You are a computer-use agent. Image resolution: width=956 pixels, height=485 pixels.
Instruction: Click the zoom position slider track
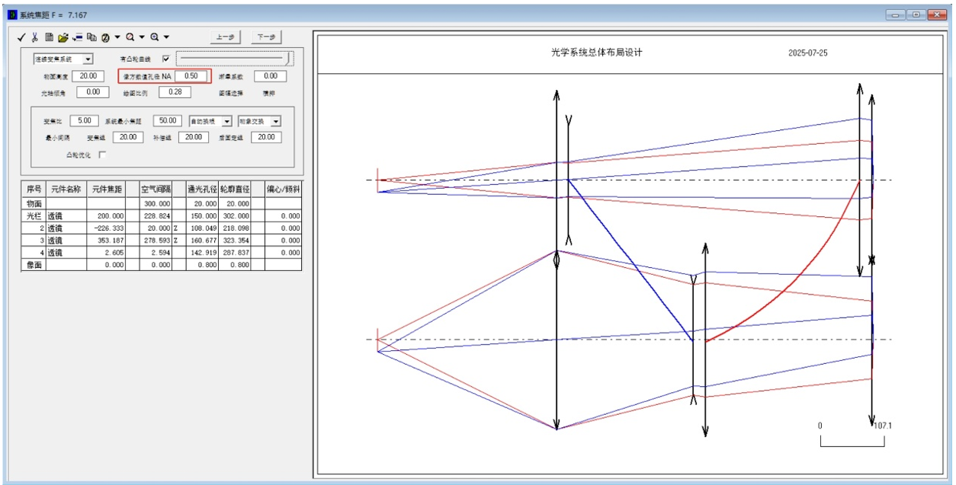click(233, 58)
